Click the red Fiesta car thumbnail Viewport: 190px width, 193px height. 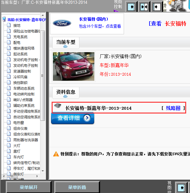74,66
